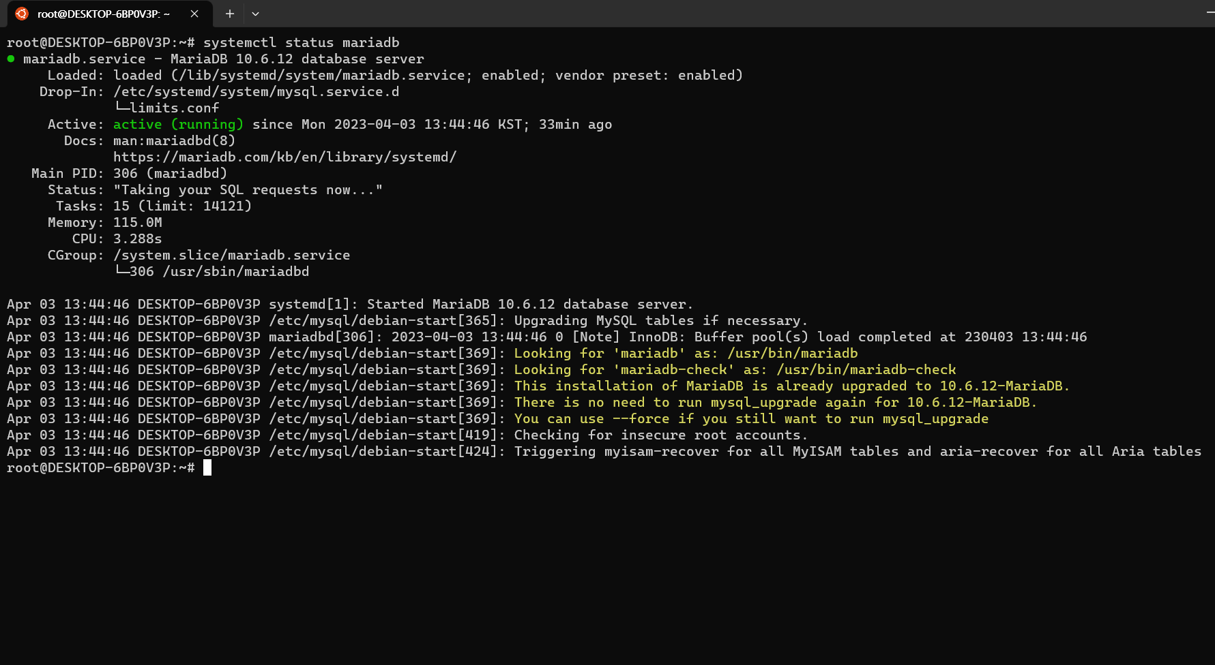
Task: Click the cursor at the bottom prompt
Action: click(x=207, y=468)
